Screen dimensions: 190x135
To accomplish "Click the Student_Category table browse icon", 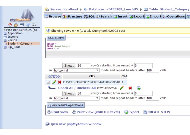I will (x=5, y=44).
